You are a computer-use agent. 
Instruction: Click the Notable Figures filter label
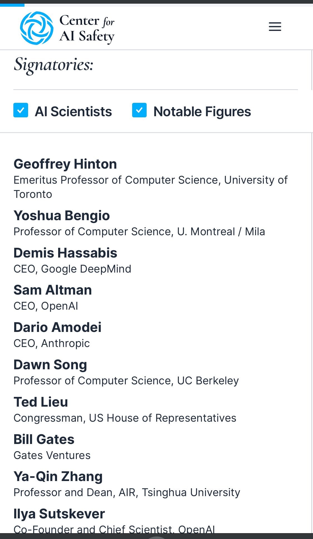pos(202,111)
